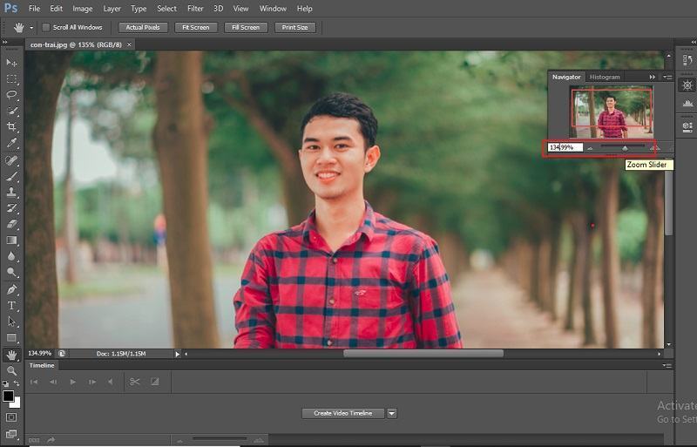
Task: Select the Clone Stamp tool
Action: pos(11,193)
